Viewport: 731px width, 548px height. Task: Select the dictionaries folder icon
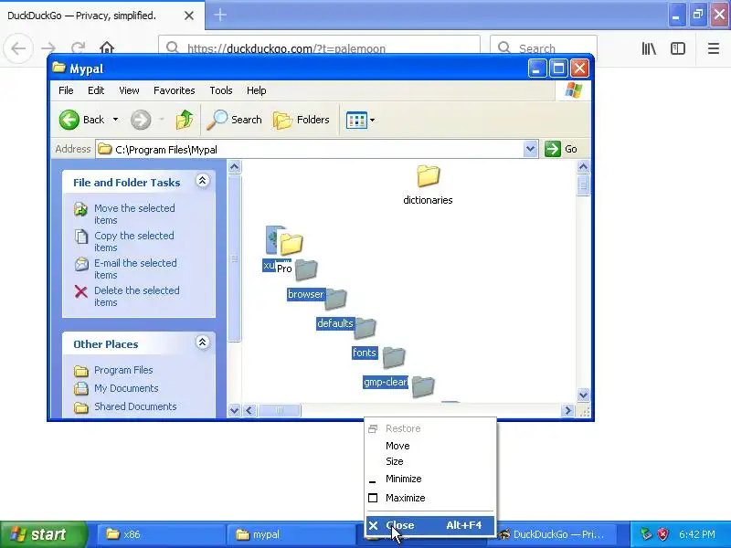[428, 176]
